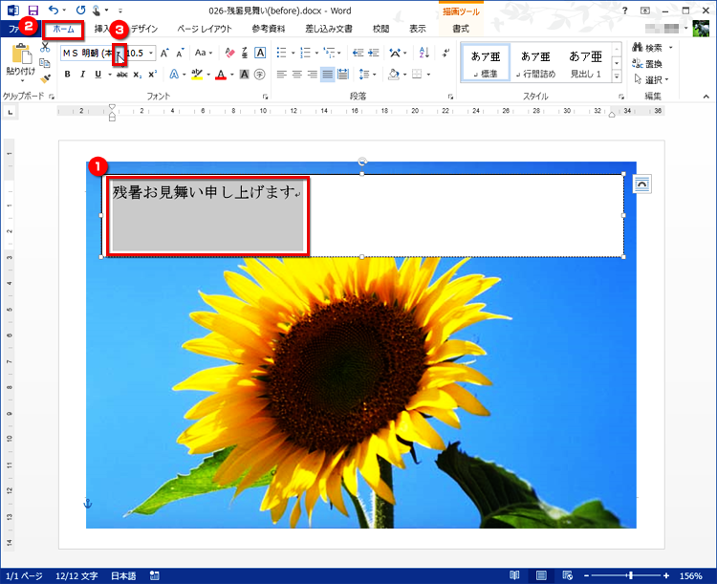Image resolution: width=717 pixels, height=584 pixels.
Task: Open the Numbering list dropdown arrow
Action: pyautogui.click(x=316, y=54)
